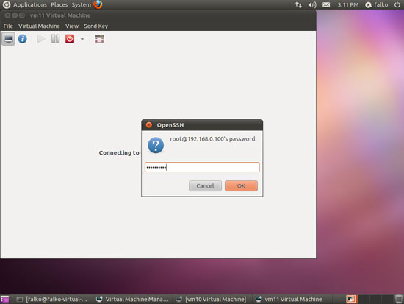This screenshot has height=304, width=404.
Task: Open the network connections indicator
Action: tap(298, 4)
